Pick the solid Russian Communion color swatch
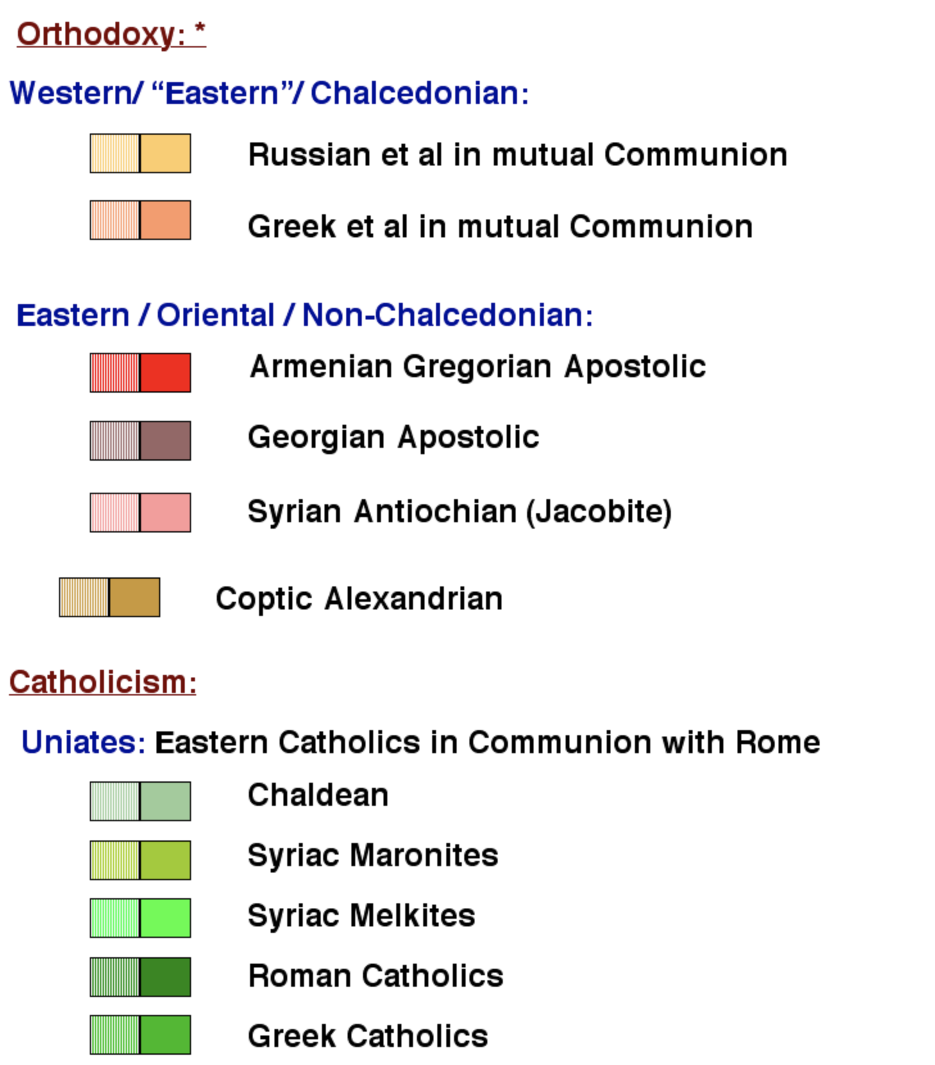935x1065 pixels. (x=165, y=153)
